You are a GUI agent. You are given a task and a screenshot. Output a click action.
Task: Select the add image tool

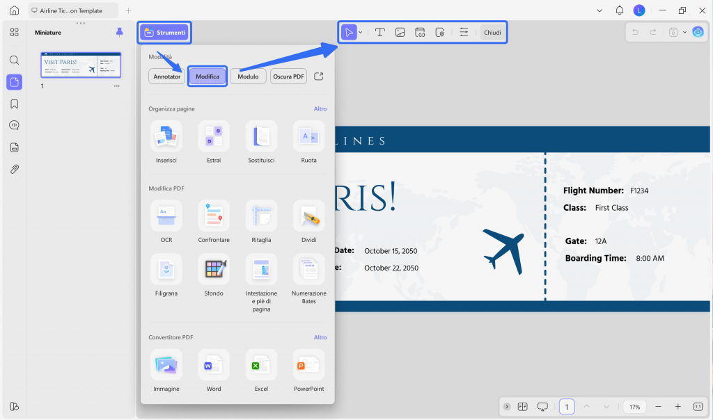pos(400,32)
